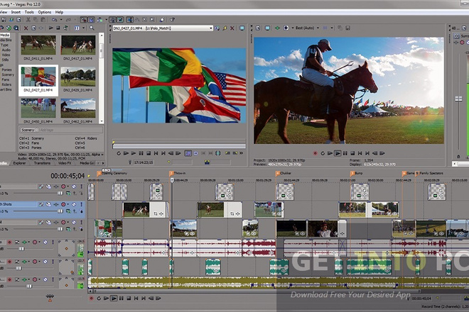The height and width of the screenshot is (312, 469).
Task: Click the Remove selected media red X
Action: 26,28
